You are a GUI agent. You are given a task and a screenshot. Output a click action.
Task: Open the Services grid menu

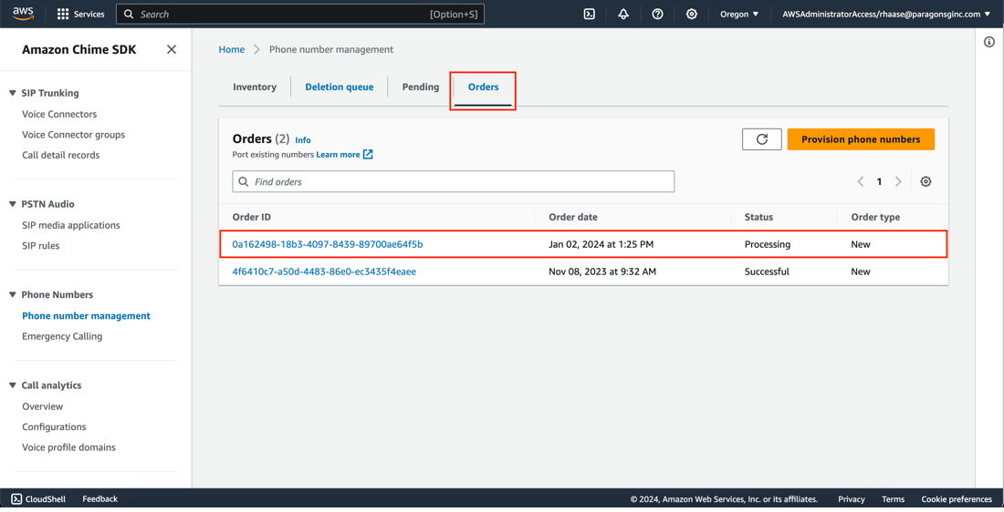tap(80, 14)
